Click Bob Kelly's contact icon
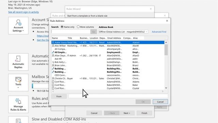The height and width of the screenshot is (123, 218). click(x=53, y=62)
